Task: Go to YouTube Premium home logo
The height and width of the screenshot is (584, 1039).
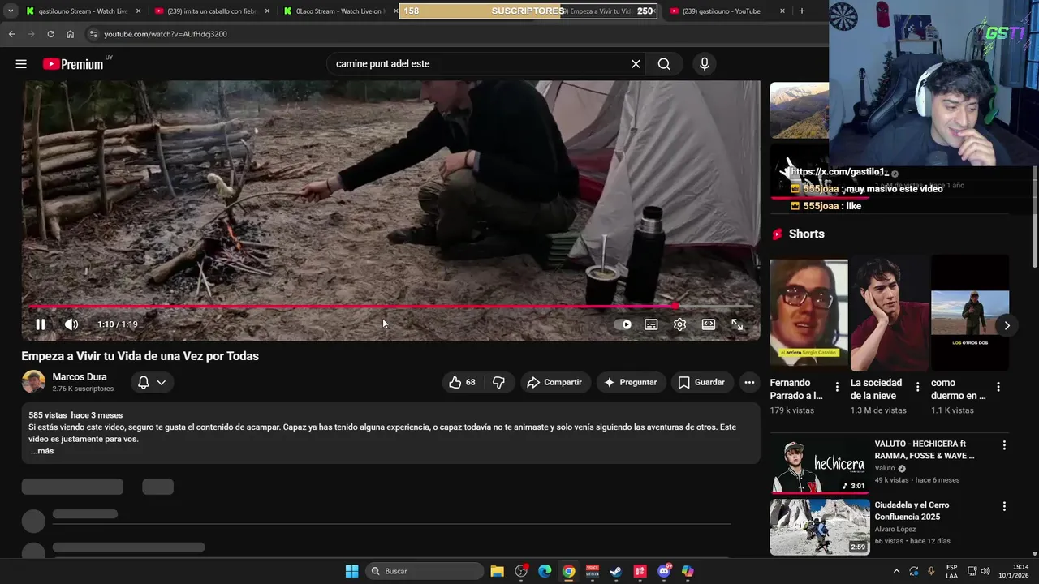Action: click(73, 64)
